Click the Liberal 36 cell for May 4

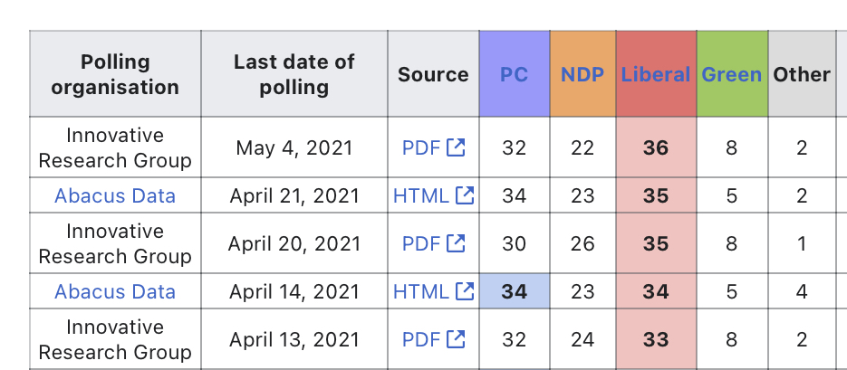[656, 147]
